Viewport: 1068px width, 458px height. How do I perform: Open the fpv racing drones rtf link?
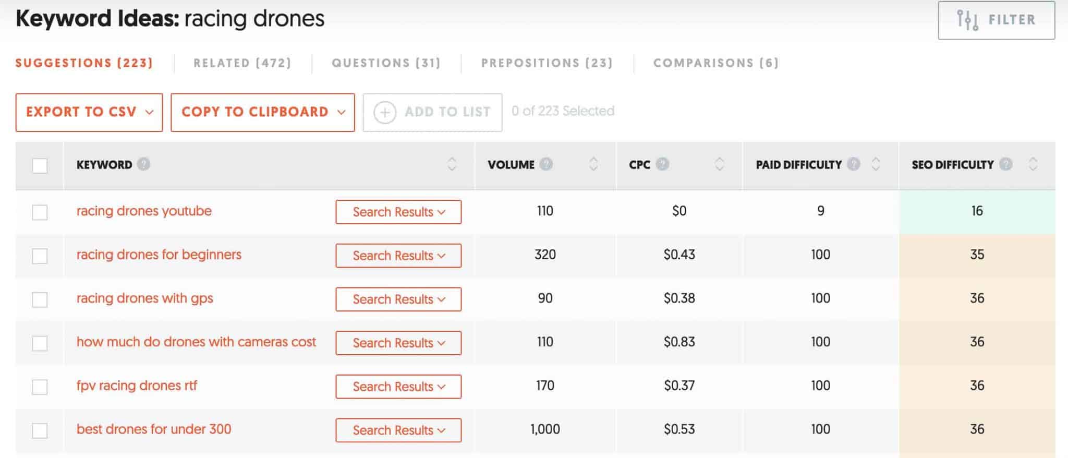(x=137, y=386)
